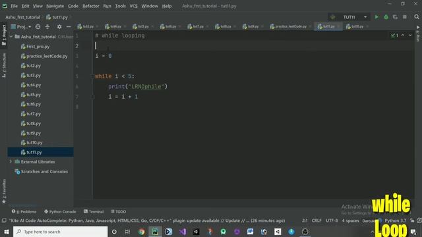Select Scratches and Consoles in the tree
Image resolution: width=422 pixels, height=237 pixels.
(44, 171)
